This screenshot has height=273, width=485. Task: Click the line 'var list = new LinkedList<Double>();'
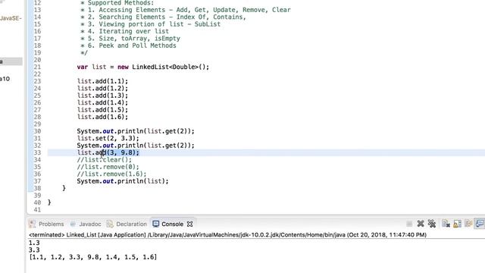pos(143,67)
